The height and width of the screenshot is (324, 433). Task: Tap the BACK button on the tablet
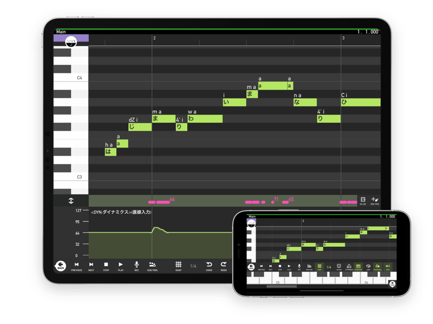[61, 266]
